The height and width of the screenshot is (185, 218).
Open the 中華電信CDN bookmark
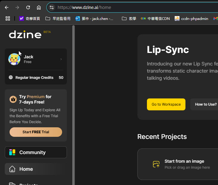tap(155, 18)
